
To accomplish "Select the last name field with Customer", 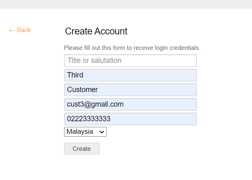I will (130, 90).
